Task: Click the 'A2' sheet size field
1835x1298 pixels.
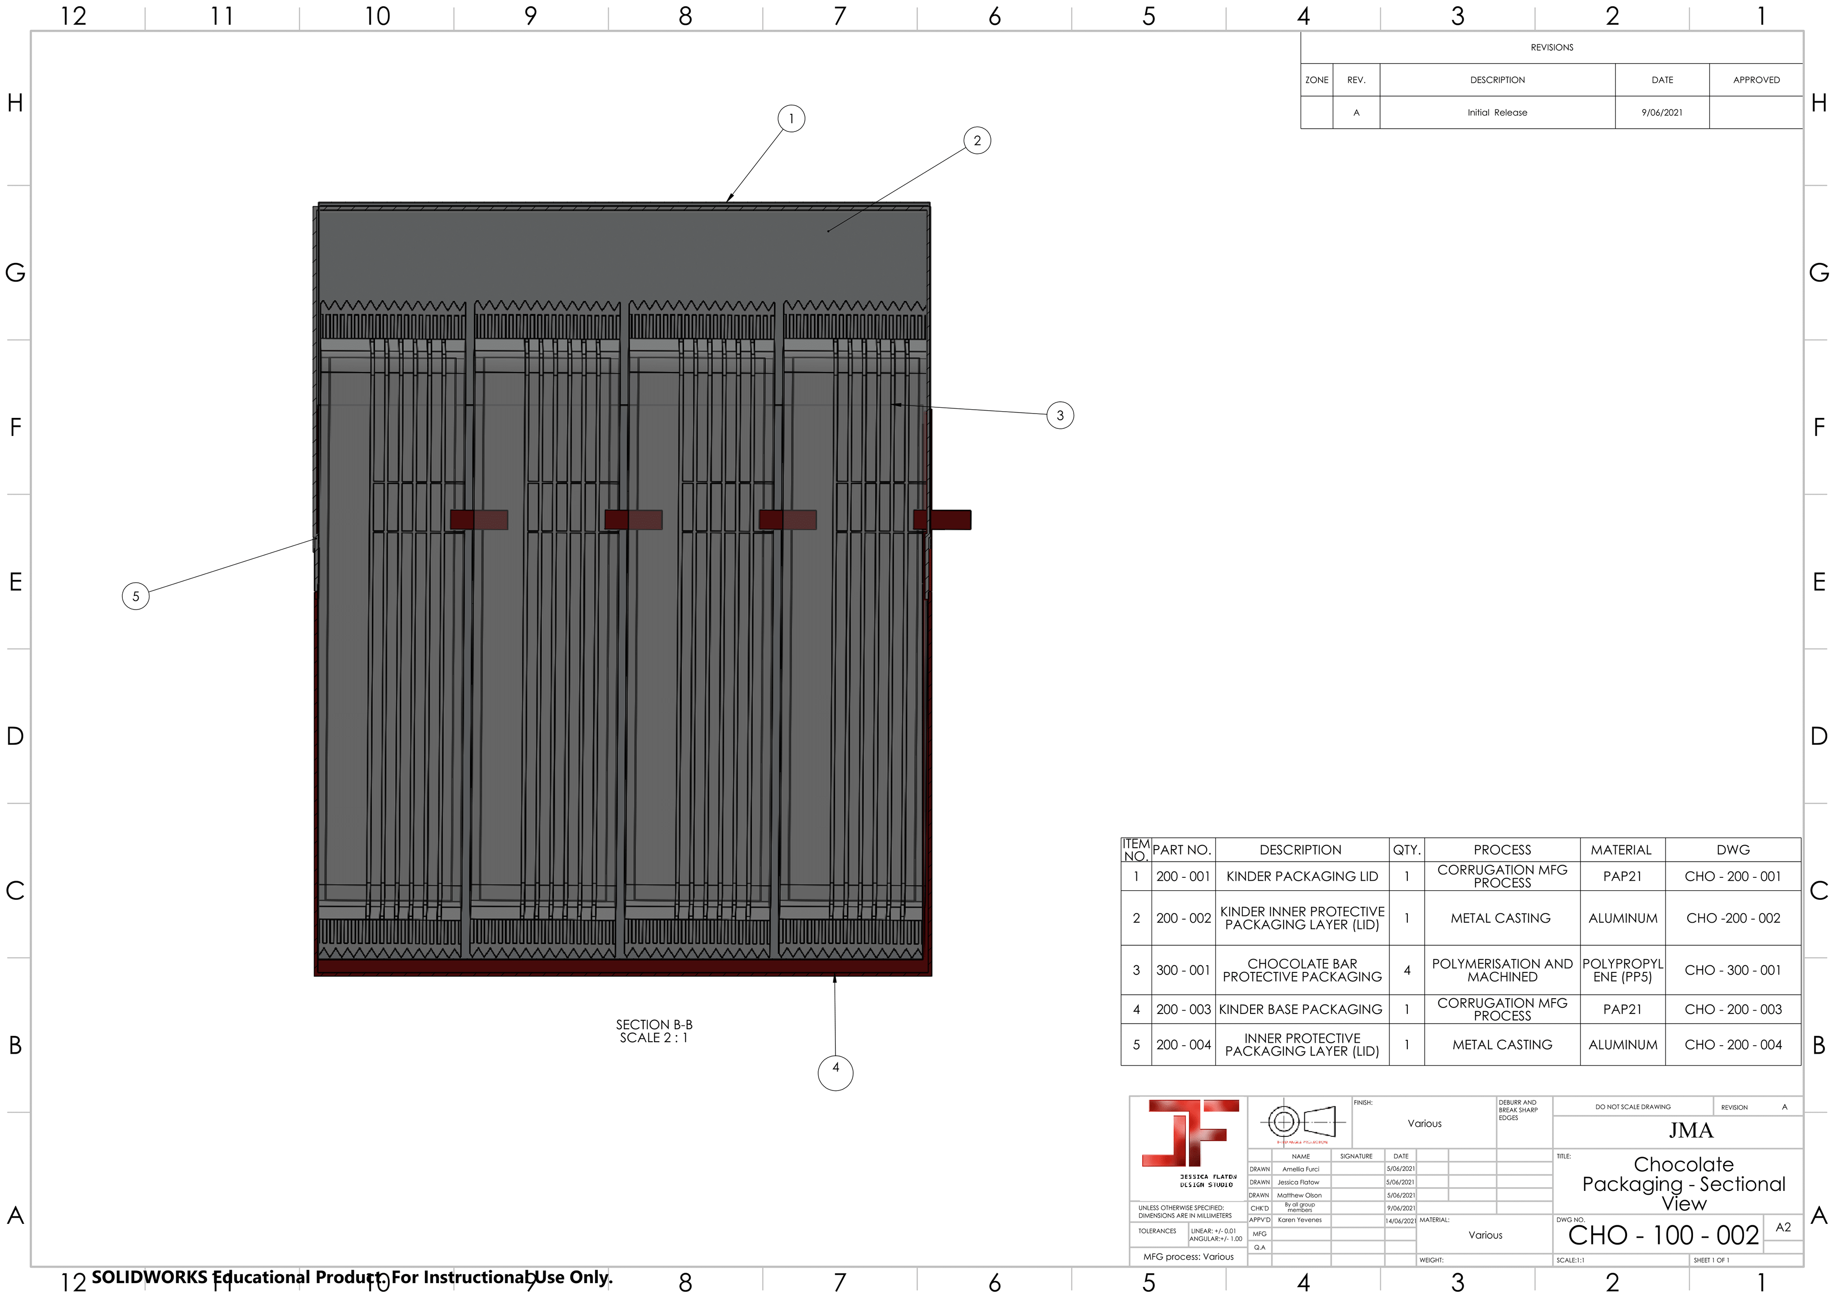Action: click(x=1783, y=1228)
